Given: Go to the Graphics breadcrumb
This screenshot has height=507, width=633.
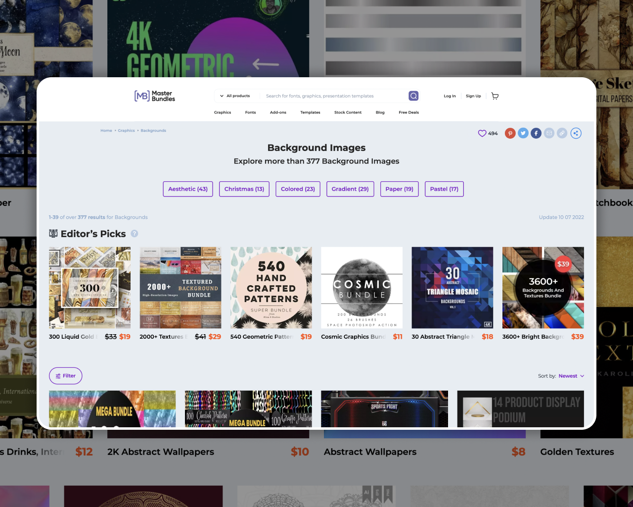Looking at the screenshot, I should point(126,131).
